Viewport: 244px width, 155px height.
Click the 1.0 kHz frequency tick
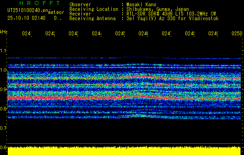(3, 70)
